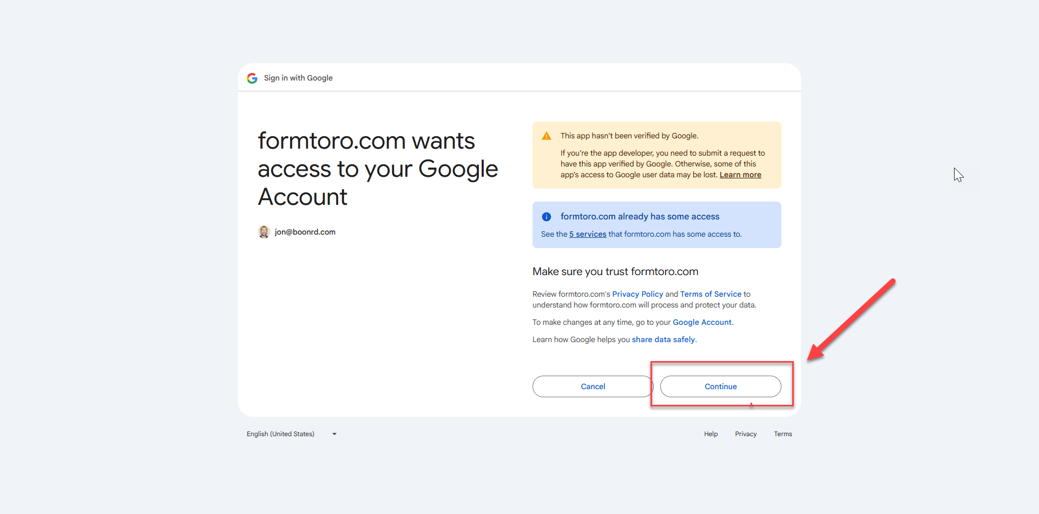This screenshot has width=1039, height=514.
Task: Click the jon@boonrd.com profile avatar
Action: tap(264, 232)
